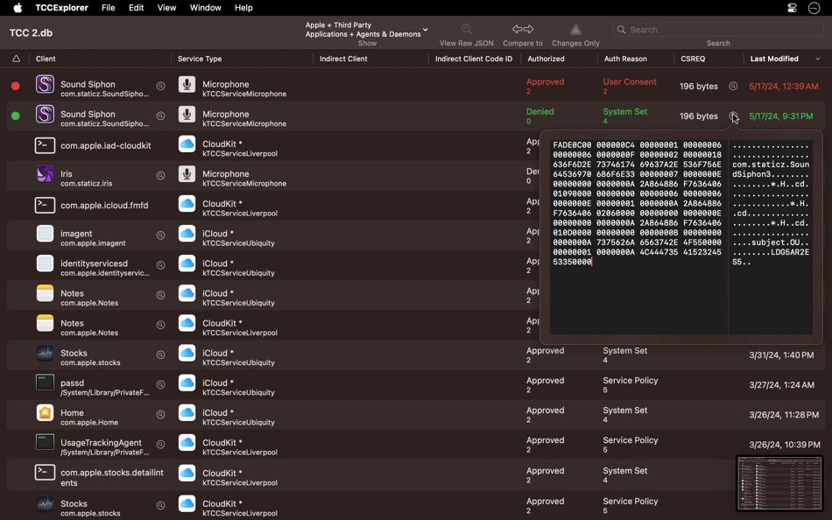Viewport: 832px width, 520px height.
Task: Click the Iris app icon
Action: (x=45, y=174)
